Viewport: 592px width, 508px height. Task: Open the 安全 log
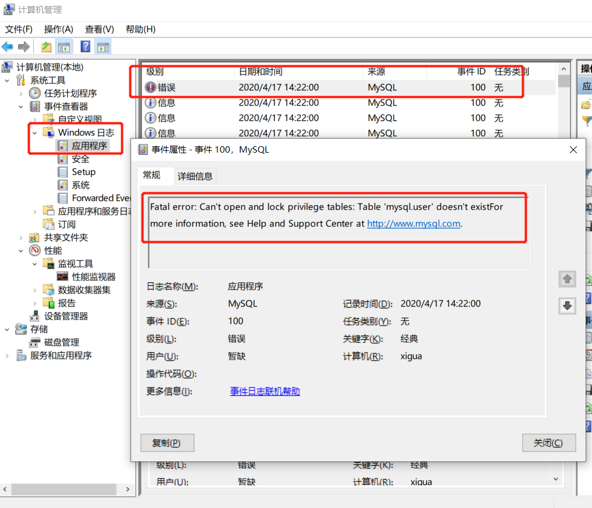tap(80, 159)
